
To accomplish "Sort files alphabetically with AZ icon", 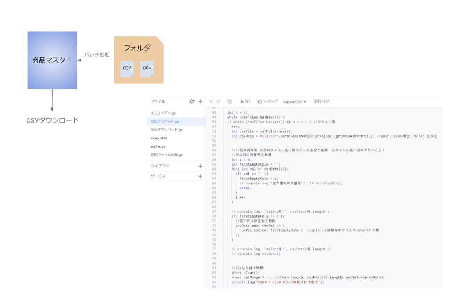I will pos(192,102).
